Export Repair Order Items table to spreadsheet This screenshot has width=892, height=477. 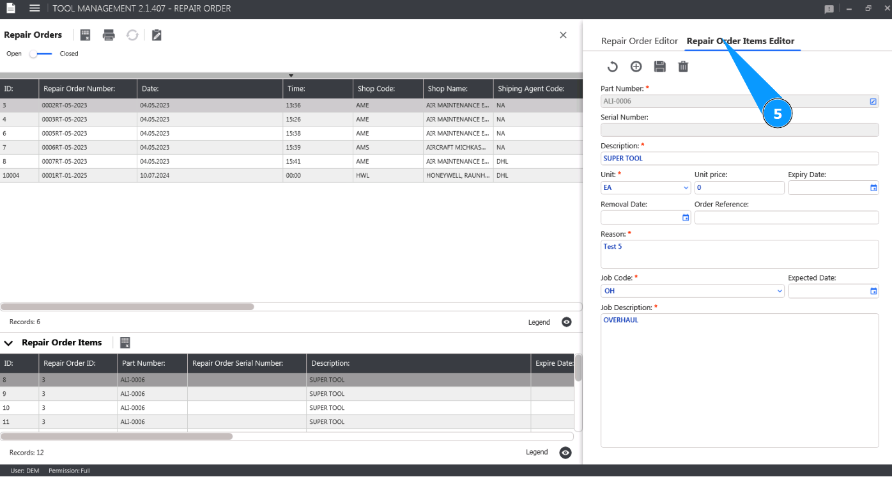pos(125,343)
